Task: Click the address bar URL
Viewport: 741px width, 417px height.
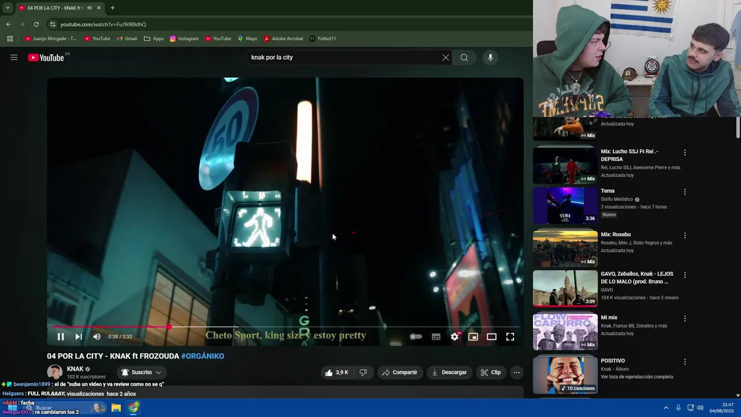Action: pyautogui.click(x=103, y=24)
